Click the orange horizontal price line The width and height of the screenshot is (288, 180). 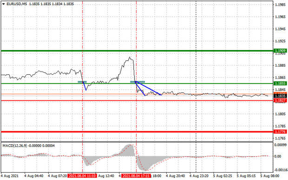point(137,94)
